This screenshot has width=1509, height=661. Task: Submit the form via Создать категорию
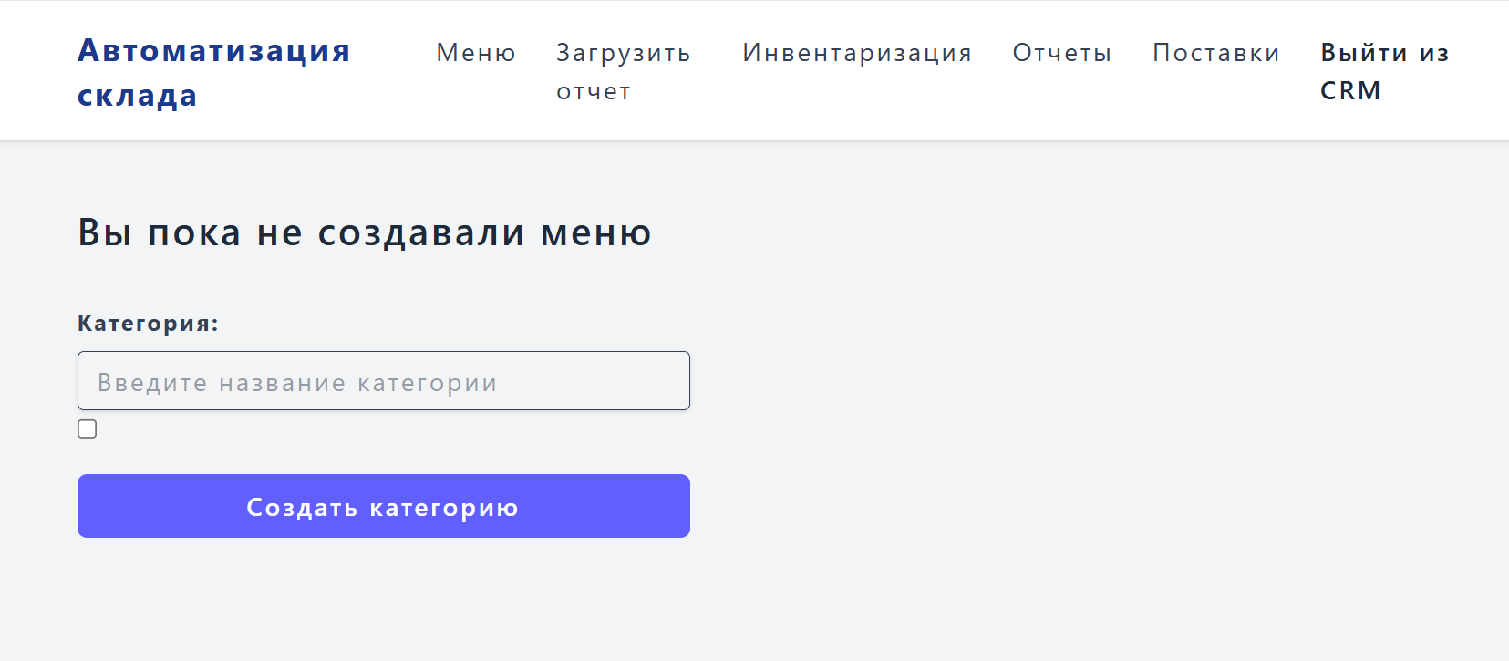coord(383,506)
